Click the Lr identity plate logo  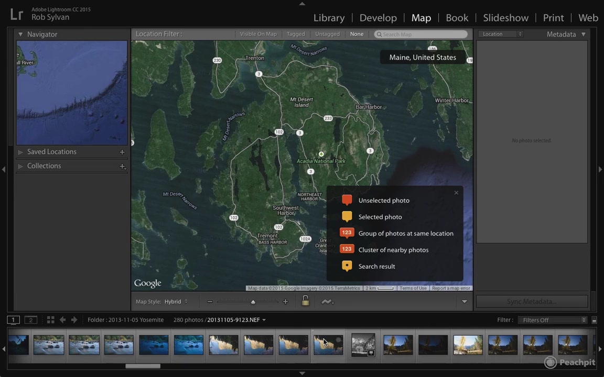[17, 14]
